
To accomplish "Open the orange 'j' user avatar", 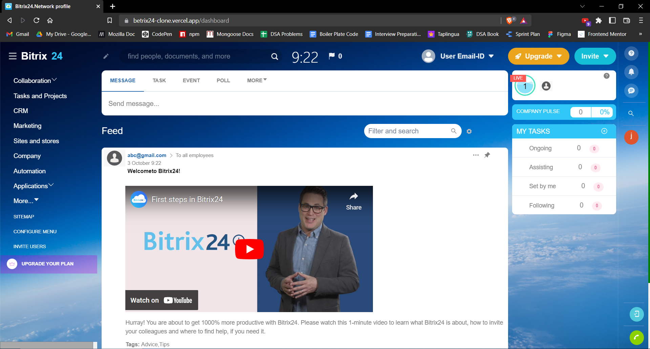I will click(x=631, y=137).
